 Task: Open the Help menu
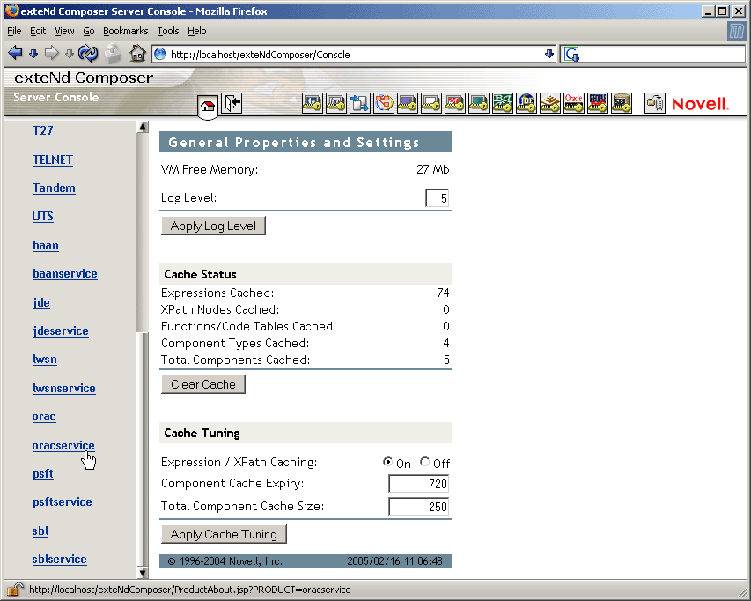point(197,31)
